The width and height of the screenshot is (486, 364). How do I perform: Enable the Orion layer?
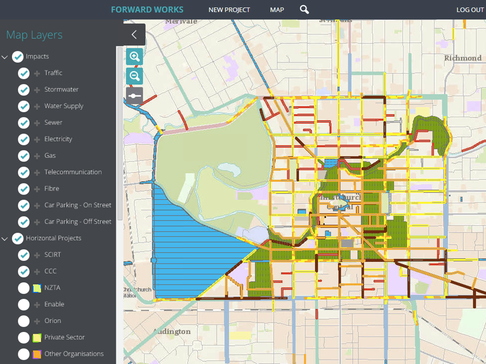(23, 321)
